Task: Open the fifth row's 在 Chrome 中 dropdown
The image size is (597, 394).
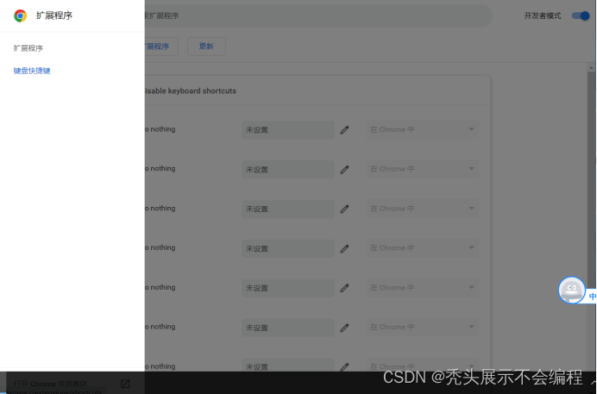Action: tap(422, 287)
